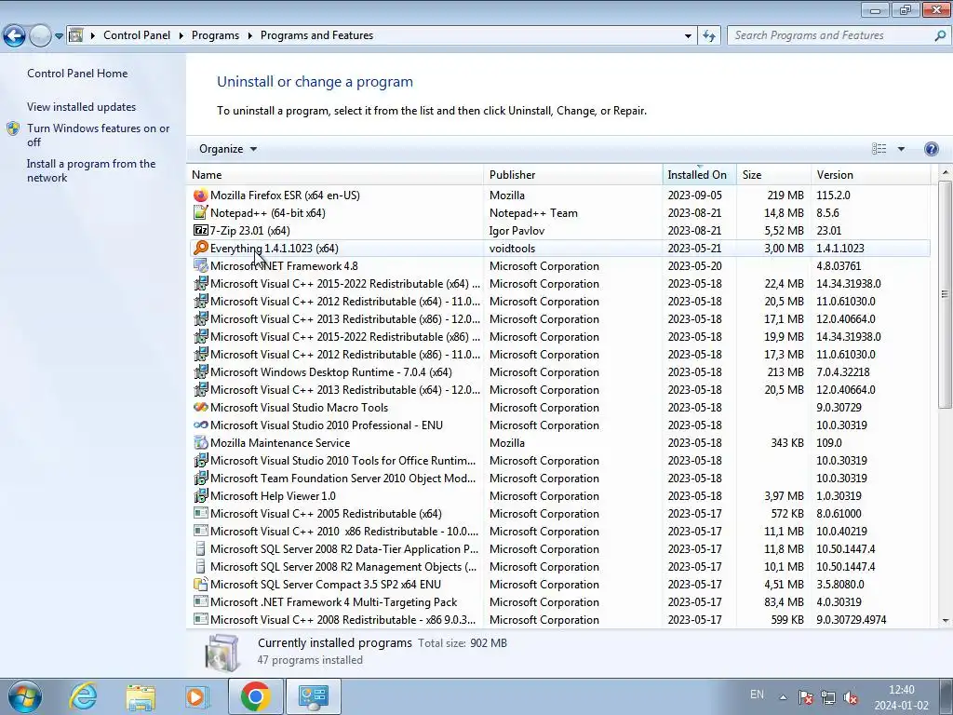This screenshot has height=715, width=953.
Task: Click the Programs and Features breadcrumb
Action: coord(316,35)
